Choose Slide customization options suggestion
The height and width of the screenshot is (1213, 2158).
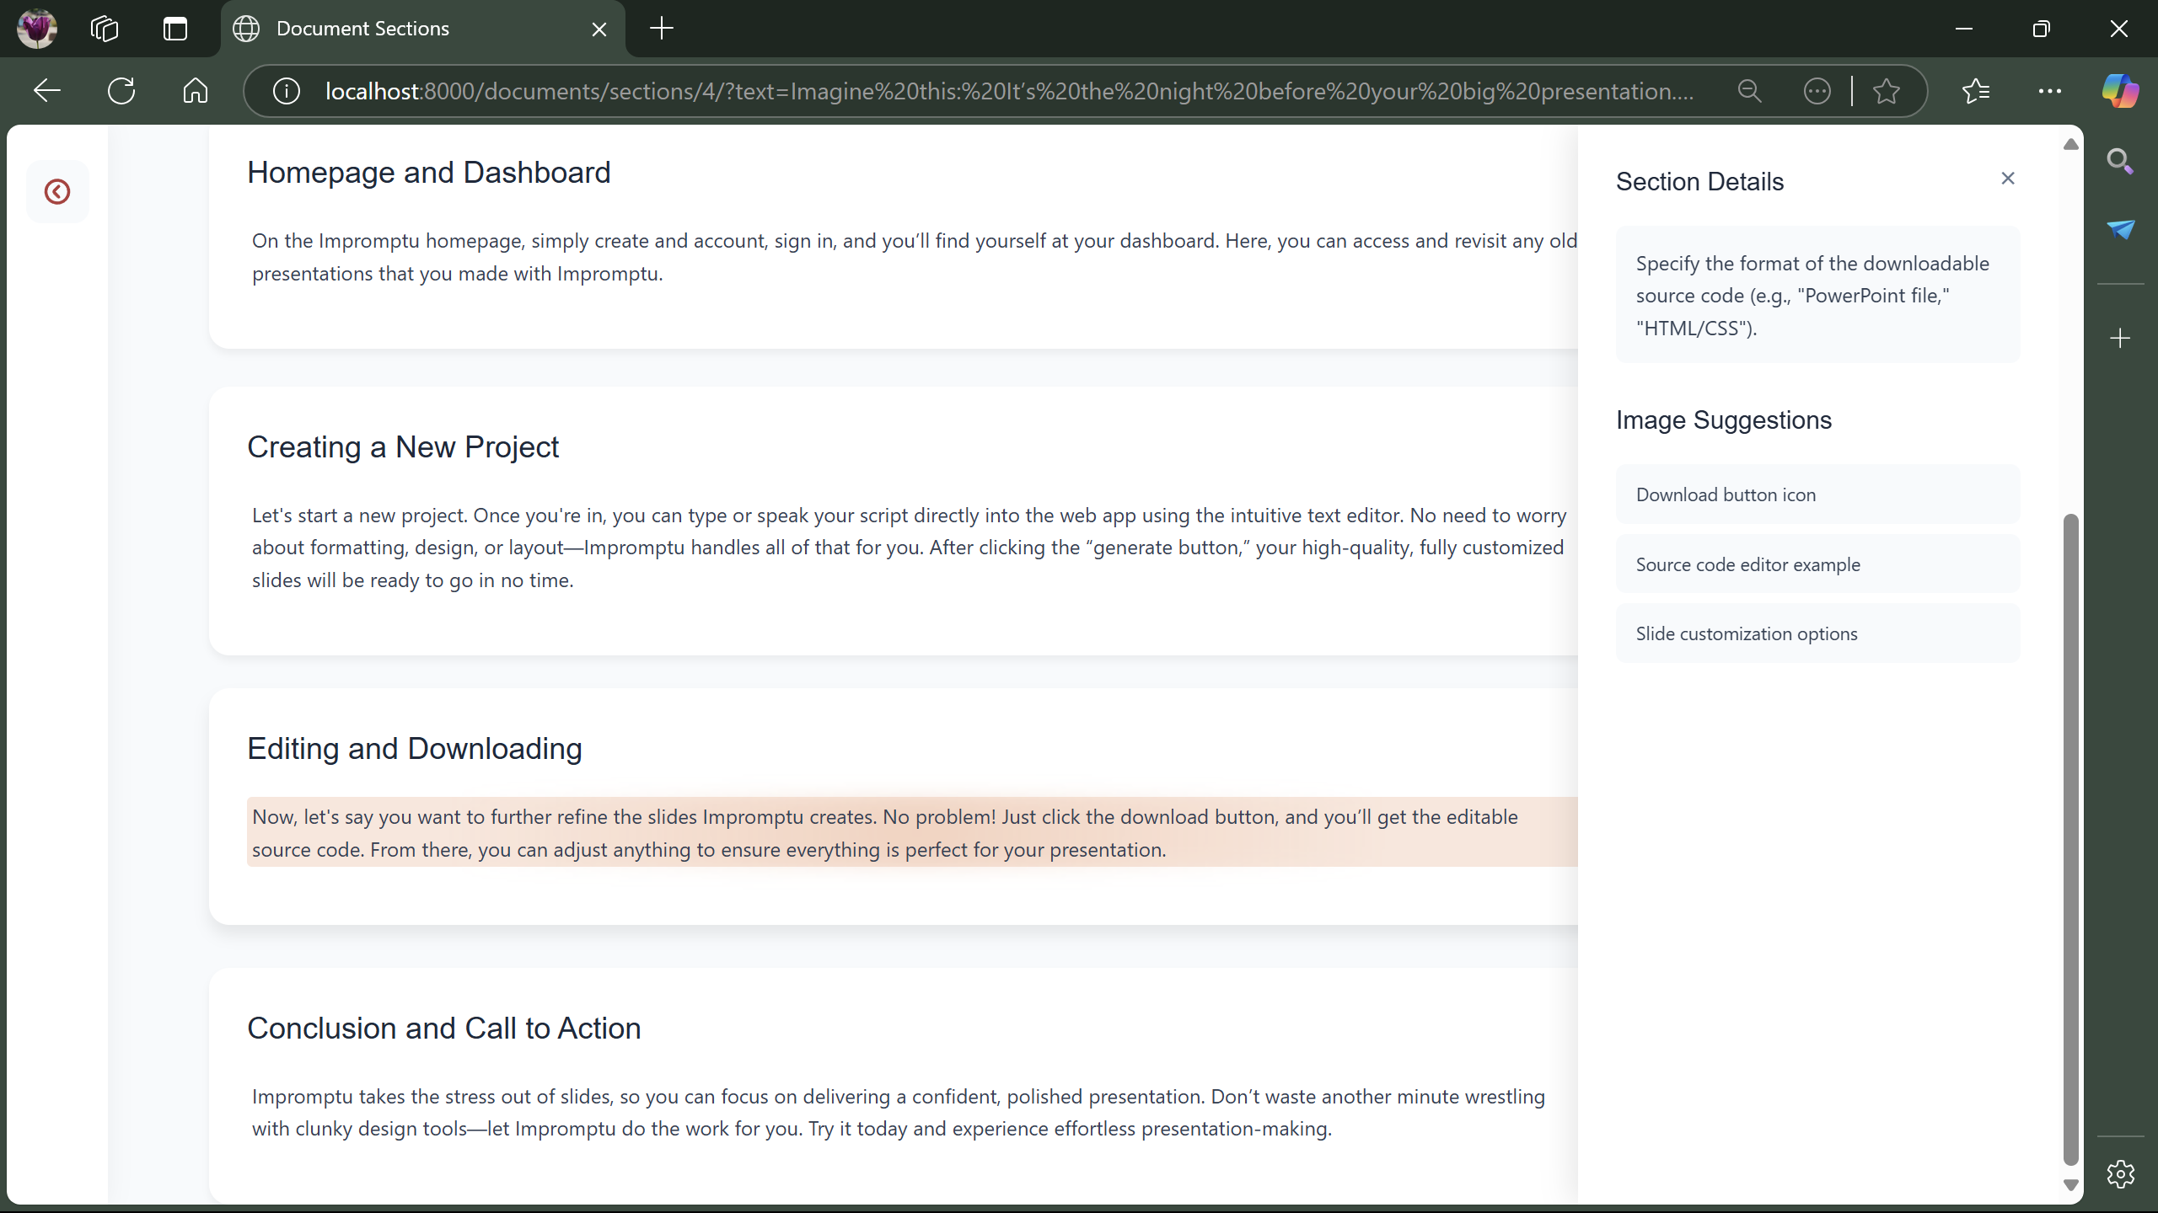tap(1817, 633)
